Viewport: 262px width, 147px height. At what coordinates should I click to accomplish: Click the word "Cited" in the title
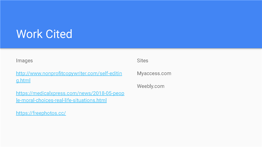[x=59, y=34]
